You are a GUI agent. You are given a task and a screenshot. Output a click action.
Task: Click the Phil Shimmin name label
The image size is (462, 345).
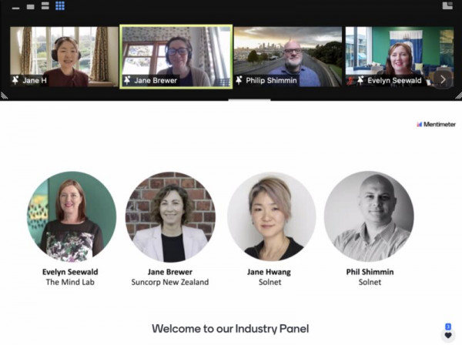pyautogui.click(x=370, y=272)
